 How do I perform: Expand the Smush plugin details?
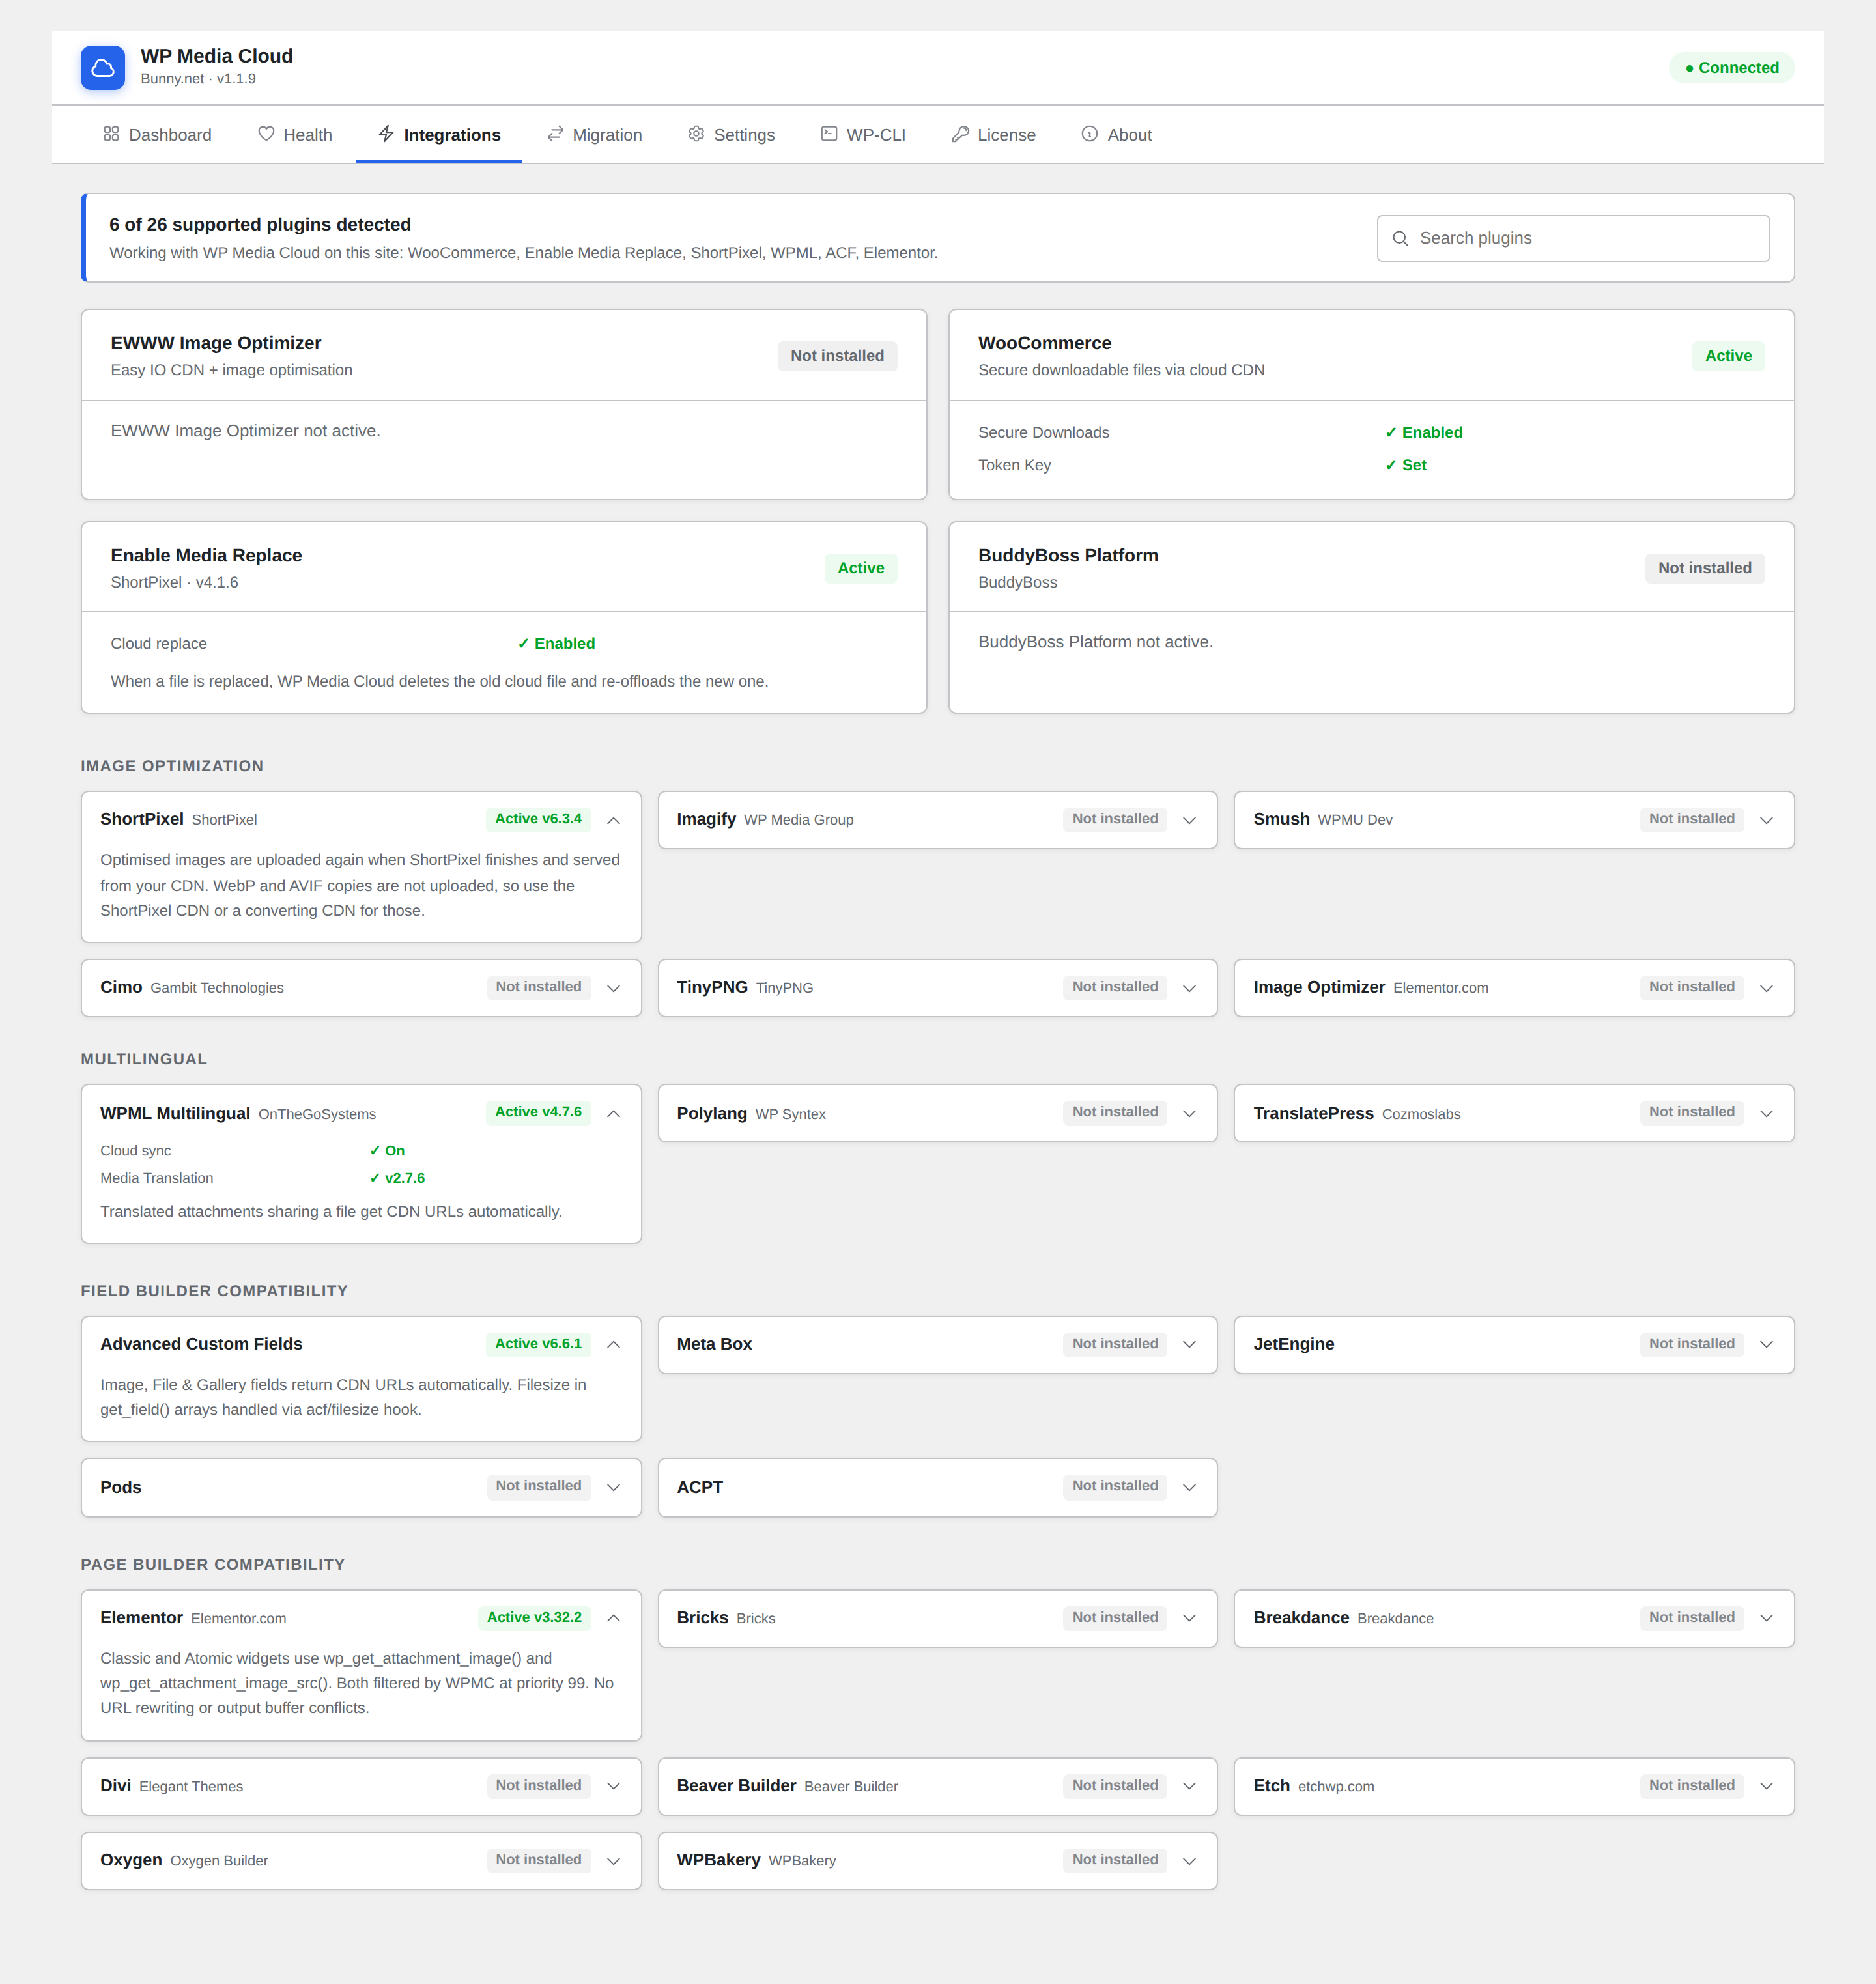point(1766,820)
